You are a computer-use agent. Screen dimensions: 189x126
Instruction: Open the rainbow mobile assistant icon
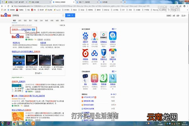tap(113, 53)
